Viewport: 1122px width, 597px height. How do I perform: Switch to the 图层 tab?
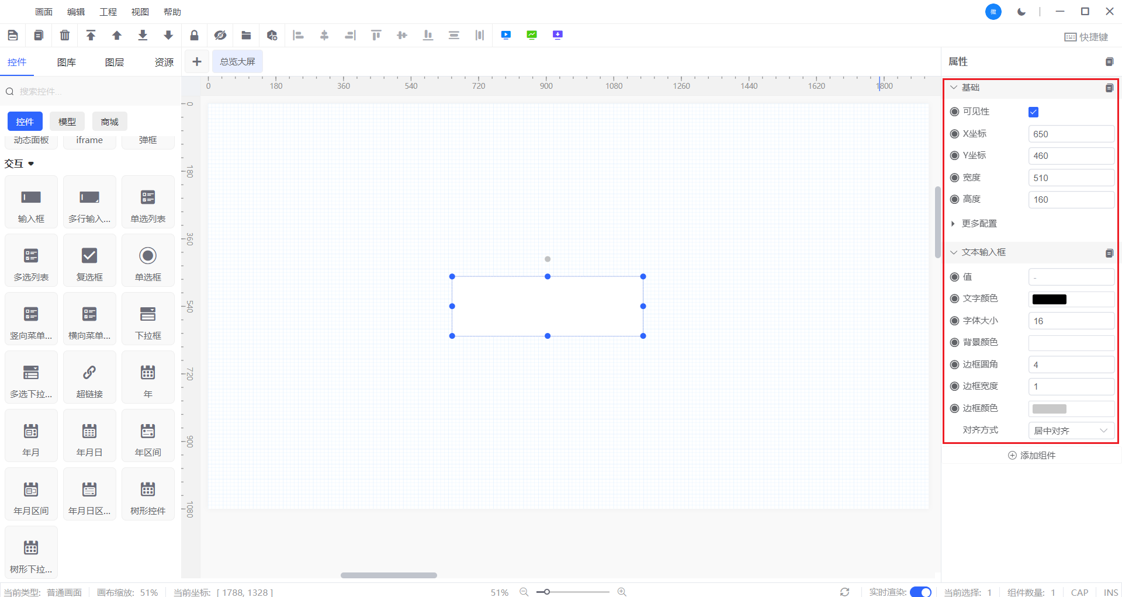coord(115,63)
